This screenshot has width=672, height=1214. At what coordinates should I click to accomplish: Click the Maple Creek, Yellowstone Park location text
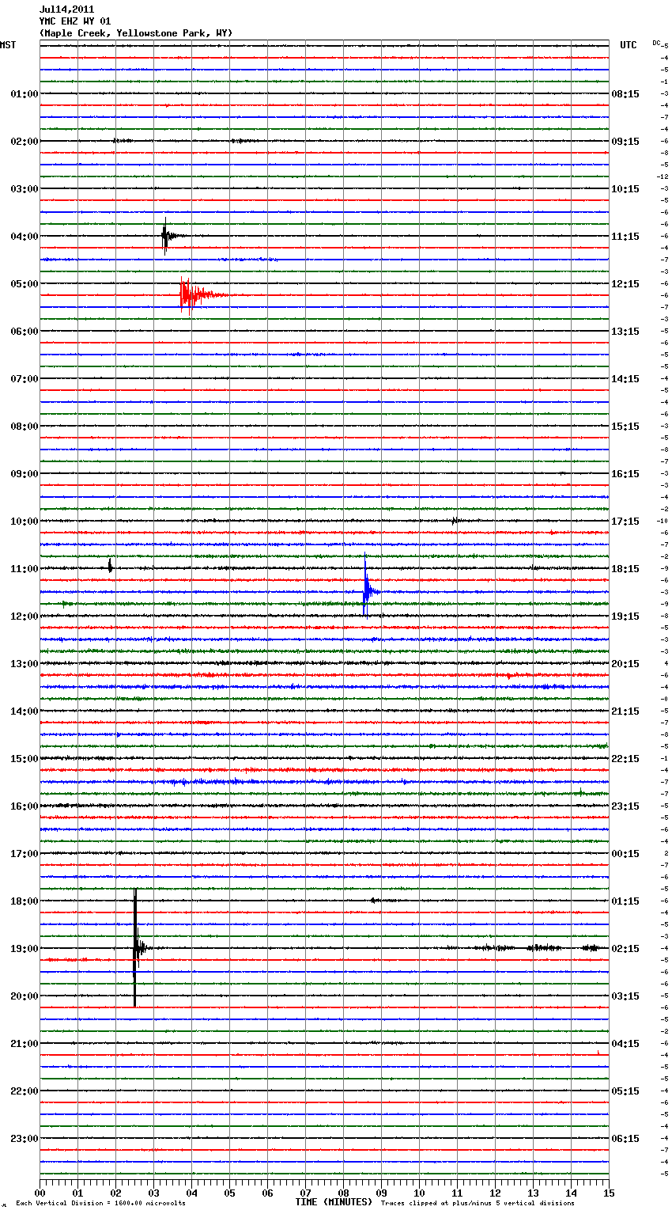[136, 33]
